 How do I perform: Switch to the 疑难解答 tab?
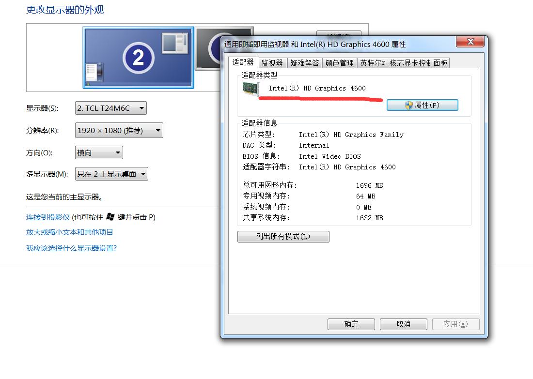pos(304,62)
